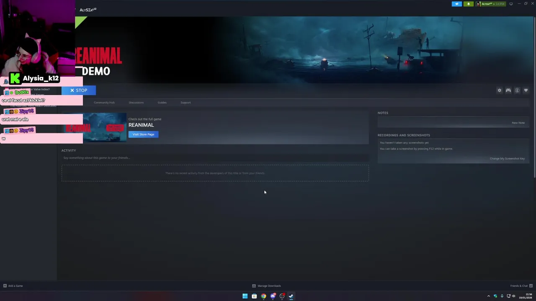Screen dimensions: 536x301
Task: Click Change My Screenshot Key
Action: click(x=507, y=158)
